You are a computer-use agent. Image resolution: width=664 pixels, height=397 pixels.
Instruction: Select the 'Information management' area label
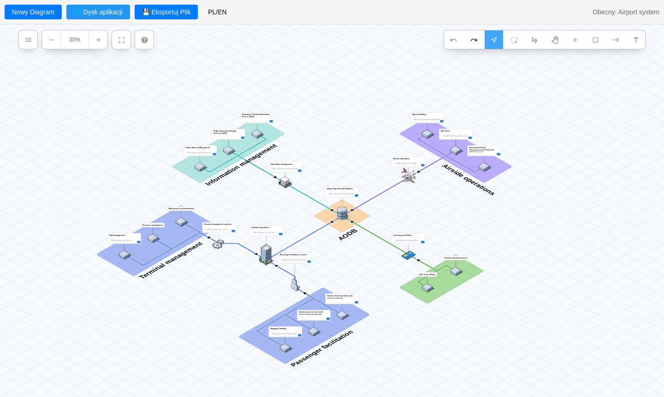241,165
